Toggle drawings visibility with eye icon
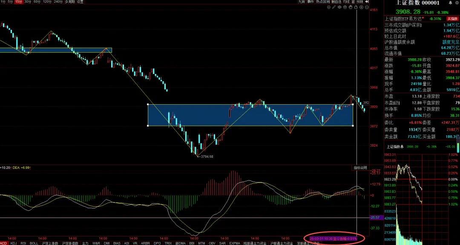 click(339, 7)
